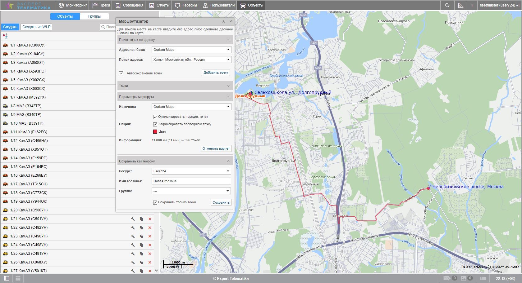
Task: Delete object 1/26 КамАЗ (Х068ХУ)
Action: click(x=150, y=262)
